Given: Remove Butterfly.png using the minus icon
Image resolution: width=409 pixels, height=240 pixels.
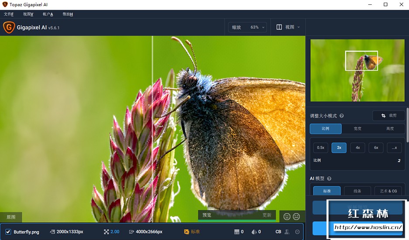Looking at the screenshot, I should (x=297, y=232).
